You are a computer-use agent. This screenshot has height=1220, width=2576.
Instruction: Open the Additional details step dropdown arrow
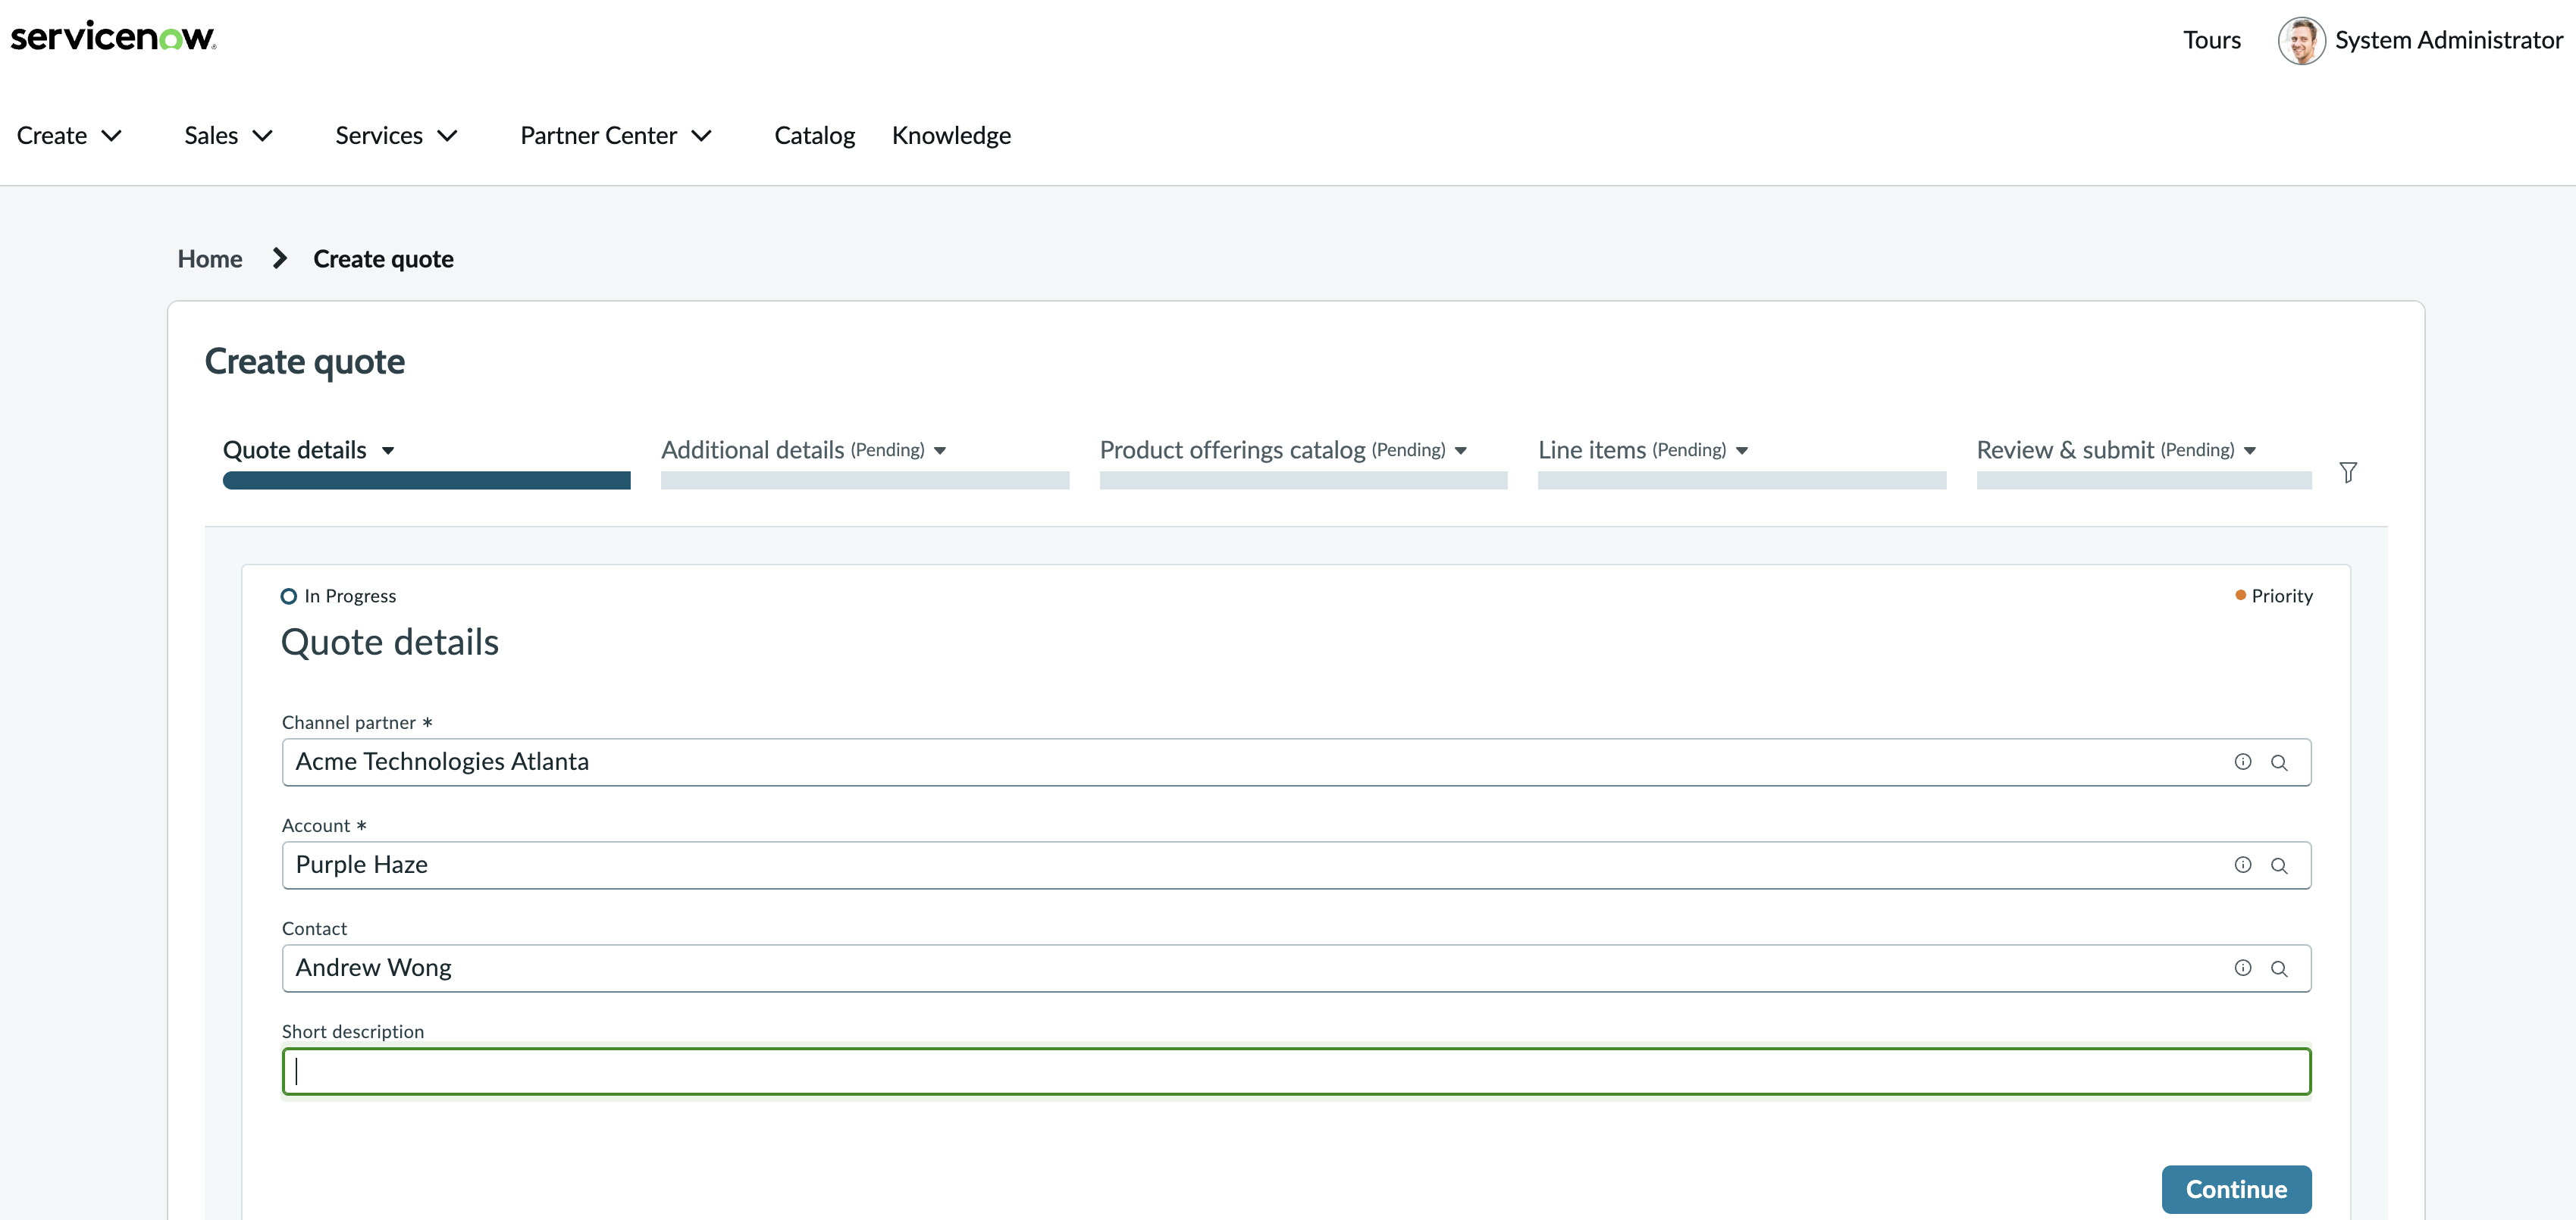tap(940, 452)
